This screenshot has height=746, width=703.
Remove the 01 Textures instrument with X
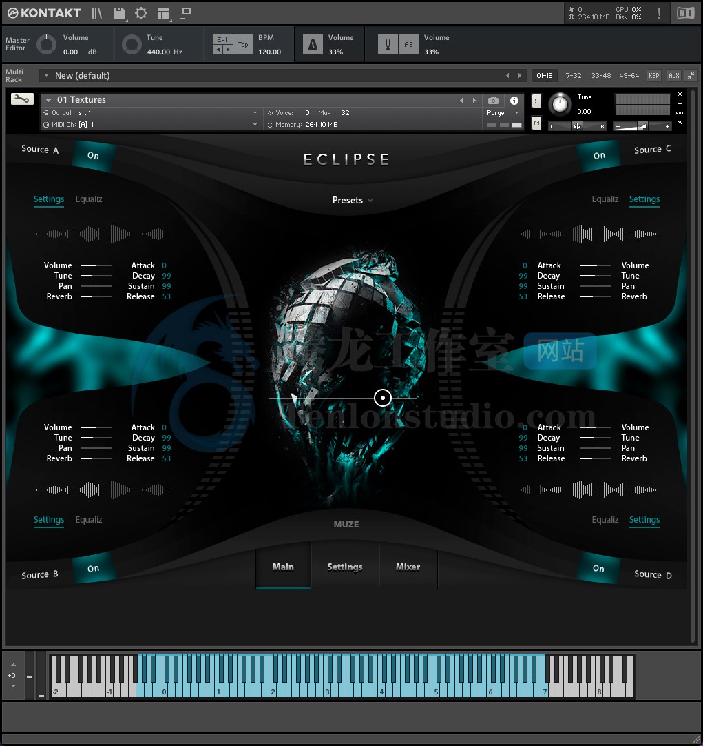(680, 94)
